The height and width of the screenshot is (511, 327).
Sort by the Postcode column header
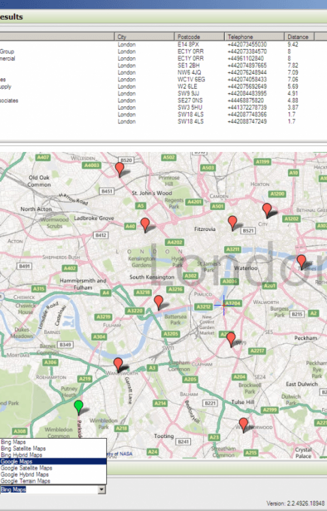point(200,37)
